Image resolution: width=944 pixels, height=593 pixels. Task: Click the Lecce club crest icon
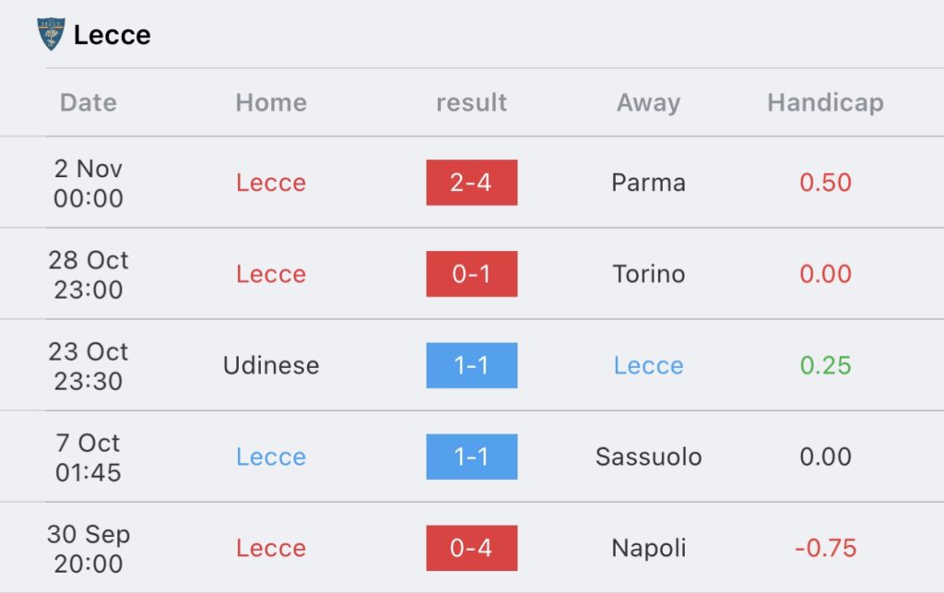click(51, 35)
